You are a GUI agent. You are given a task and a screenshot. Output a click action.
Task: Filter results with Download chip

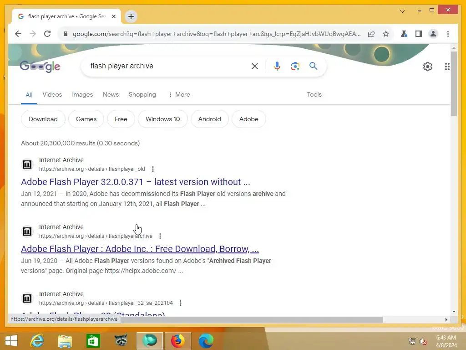click(x=43, y=119)
